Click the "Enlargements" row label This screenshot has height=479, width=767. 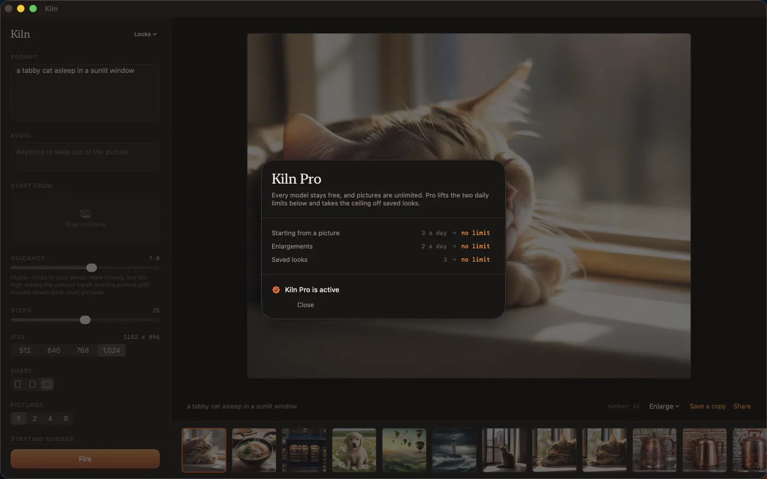(292, 246)
